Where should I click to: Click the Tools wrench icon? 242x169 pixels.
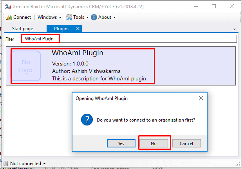pos(69,17)
